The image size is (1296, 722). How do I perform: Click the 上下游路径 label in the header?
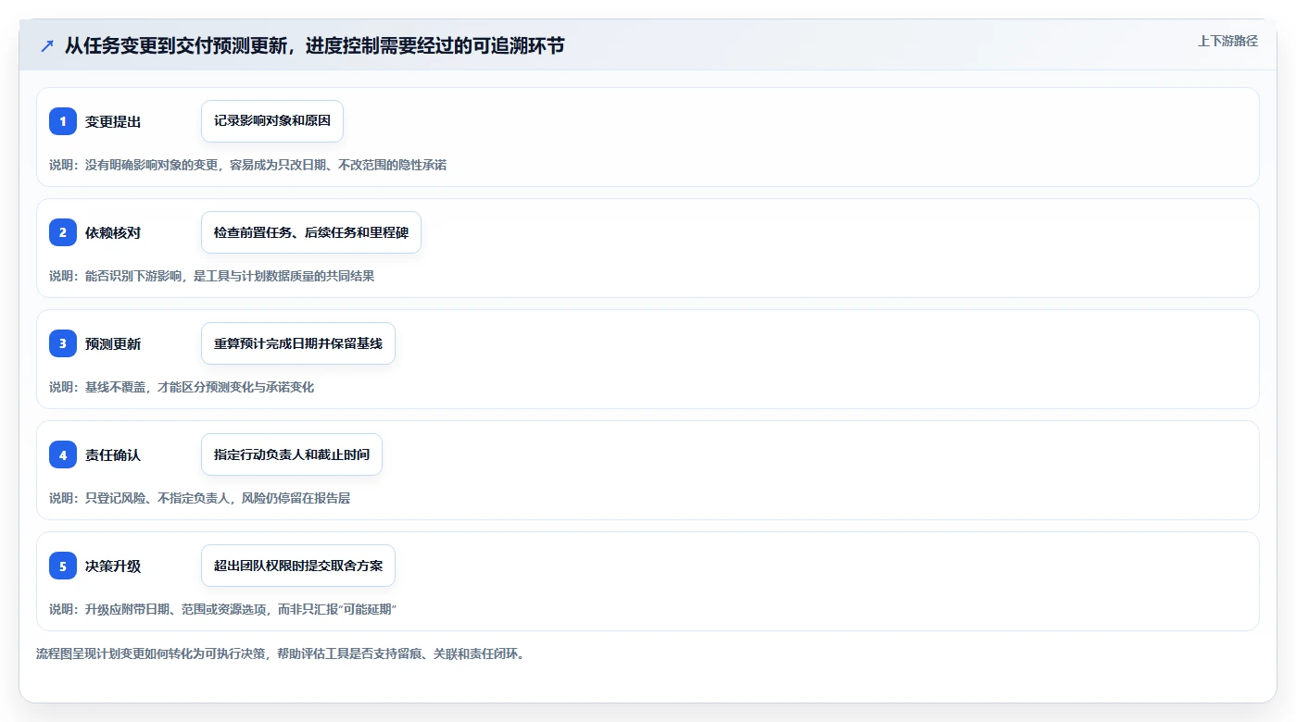pyautogui.click(x=1227, y=41)
